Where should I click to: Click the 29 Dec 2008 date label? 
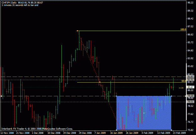pos(85,133)
